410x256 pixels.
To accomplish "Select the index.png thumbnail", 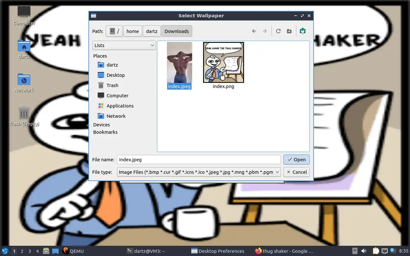I will pyautogui.click(x=224, y=62).
